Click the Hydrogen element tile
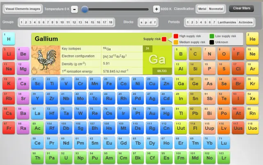Screen dimensions: 263x165 click(9, 39)
